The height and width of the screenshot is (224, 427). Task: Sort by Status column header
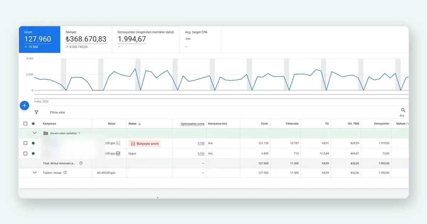[x=132, y=124]
